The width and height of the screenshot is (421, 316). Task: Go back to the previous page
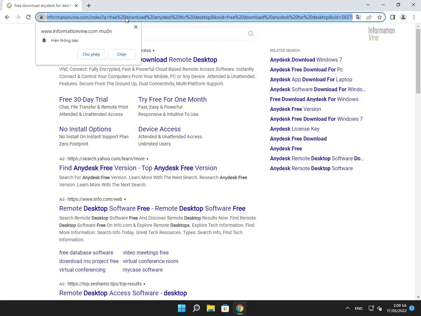click(7, 17)
